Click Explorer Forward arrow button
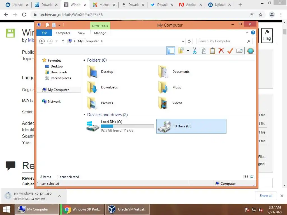 coord(50,41)
